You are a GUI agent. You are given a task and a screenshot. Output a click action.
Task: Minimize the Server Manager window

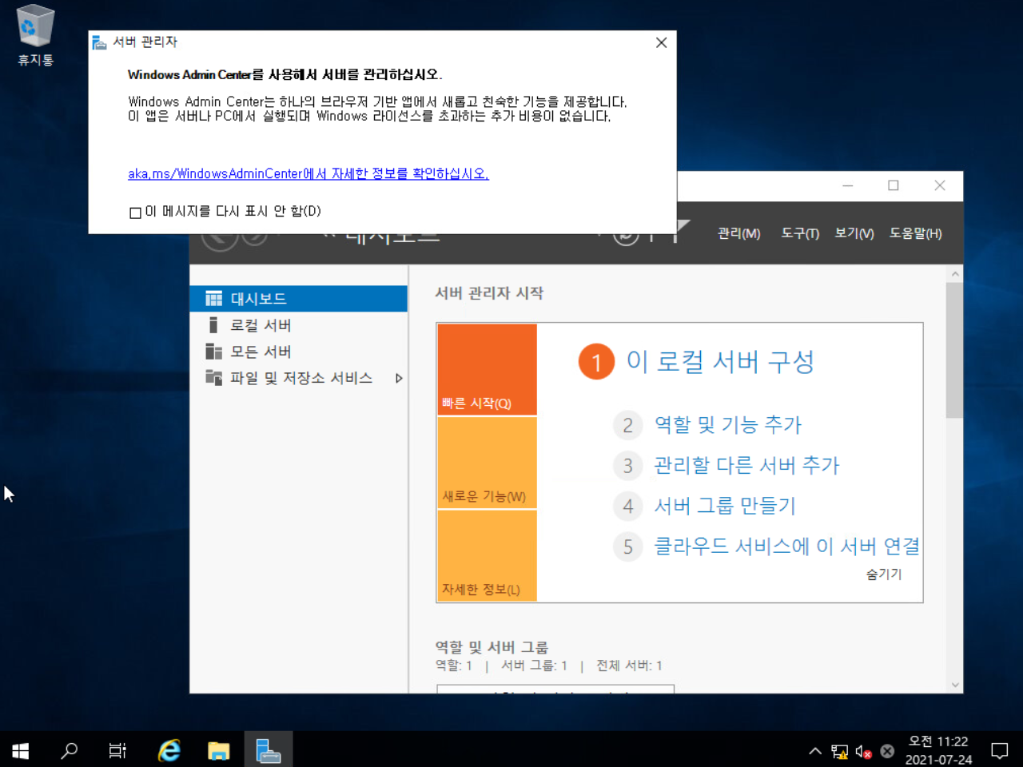coord(848,185)
